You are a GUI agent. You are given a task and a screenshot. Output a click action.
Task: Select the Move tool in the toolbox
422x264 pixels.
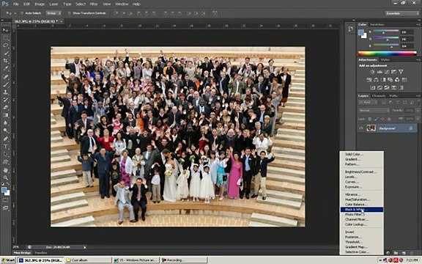coord(5,30)
